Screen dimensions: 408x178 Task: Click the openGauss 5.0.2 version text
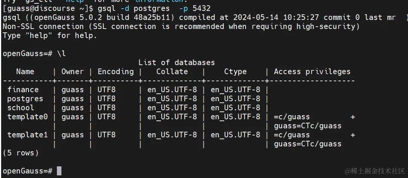tap(70, 17)
